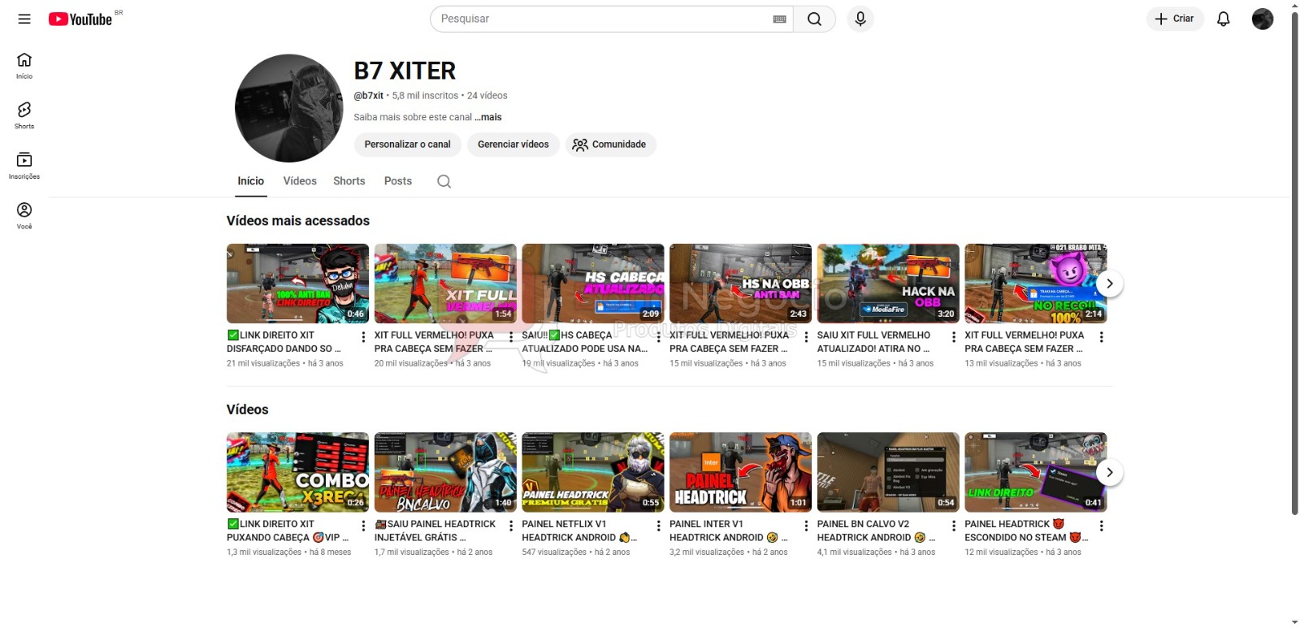Play HS NA OBB thumbnail 2:43
1300x628 pixels.
pyautogui.click(x=740, y=284)
